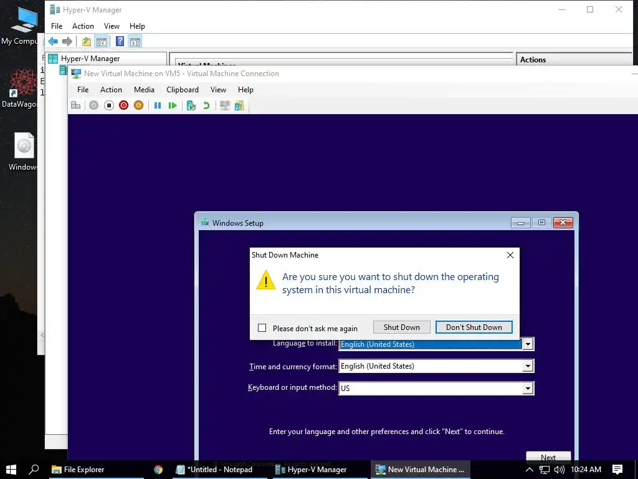Open the Clipboard menu
Image resolution: width=638 pixels, height=479 pixels.
(x=183, y=90)
